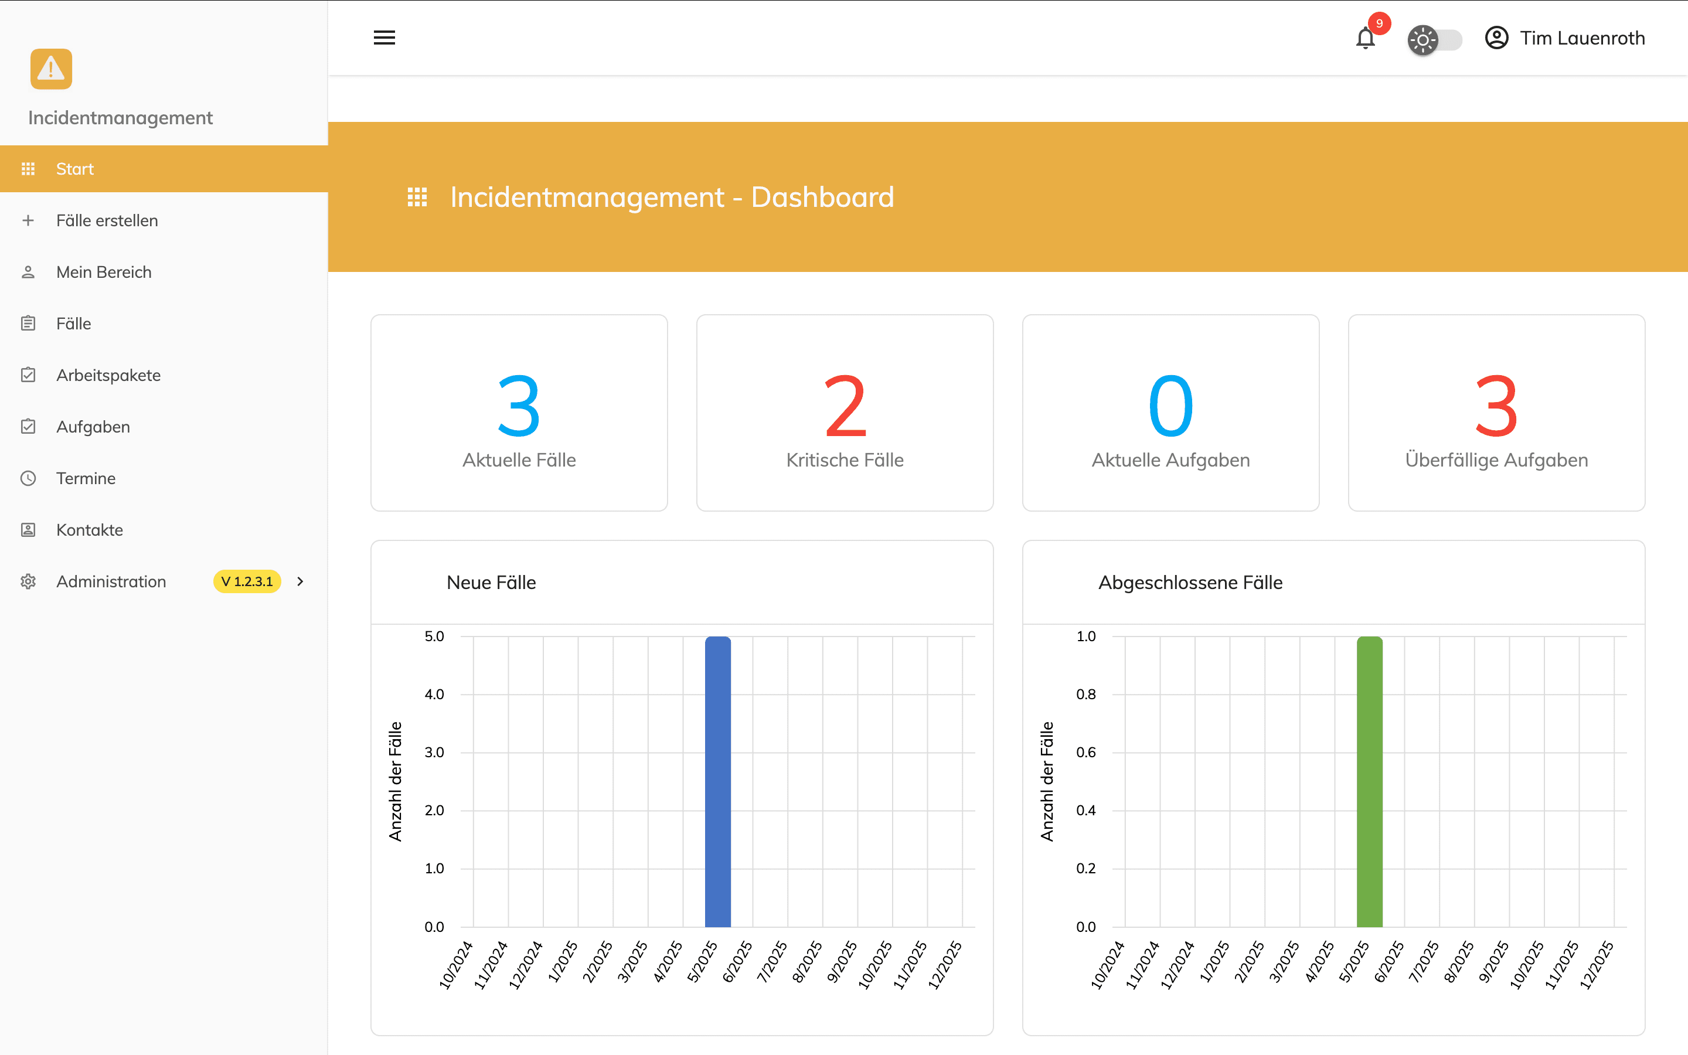Screen dimensions: 1688x1055
Task: Click the Neue Fälle chart title
Action: [x=491, y=583]
